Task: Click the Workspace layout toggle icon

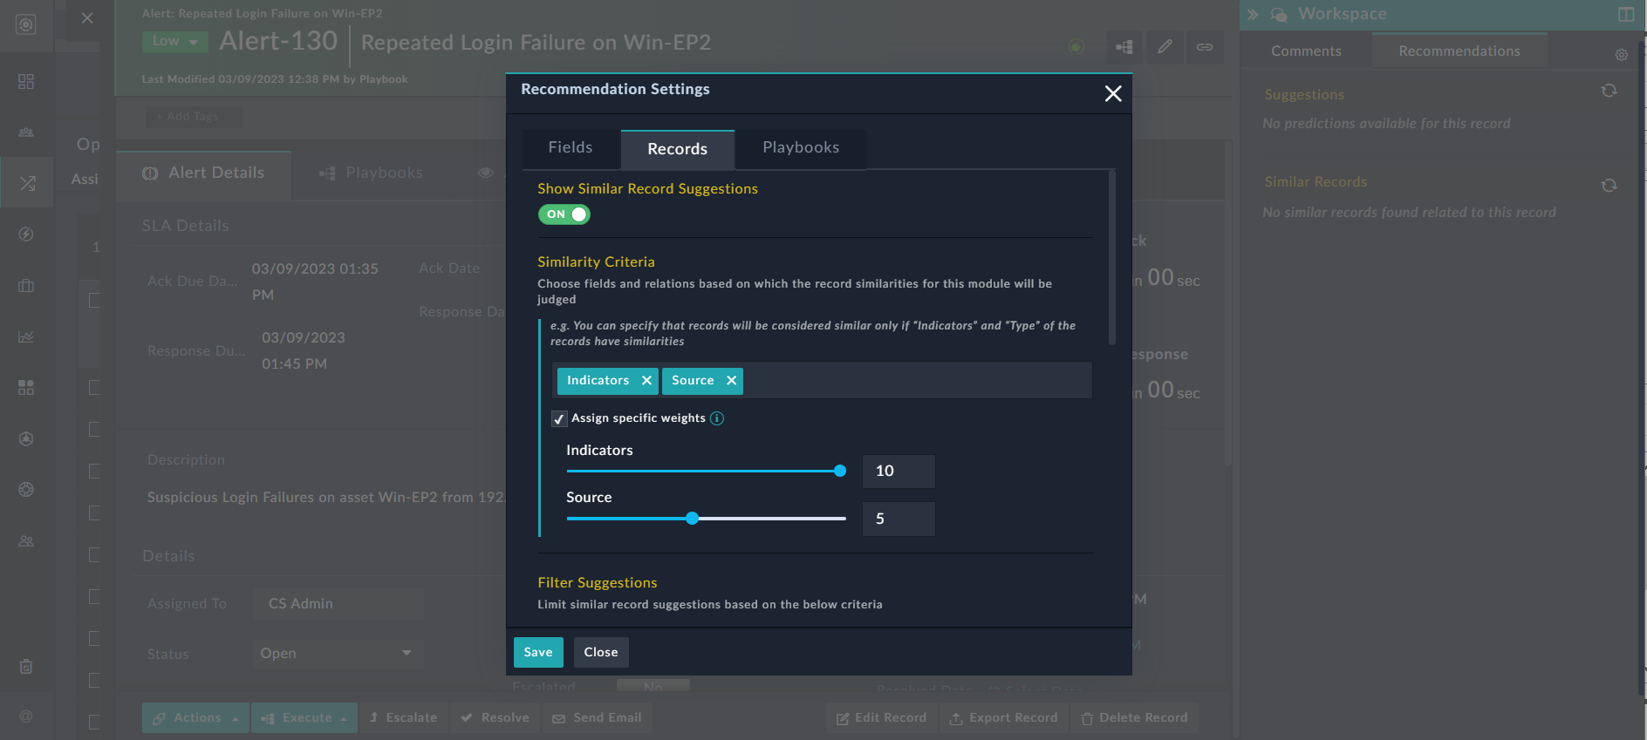Action: 1626,15
